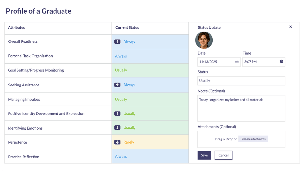The image size is (307, 172).
Task: Click the Always status for Practice Reflection
Action: [x=121, y=157]
